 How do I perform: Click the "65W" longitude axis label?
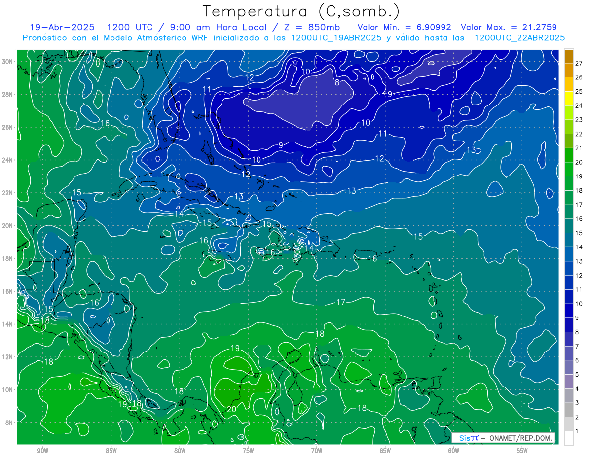pyautogui.click(x=385, y=451)
